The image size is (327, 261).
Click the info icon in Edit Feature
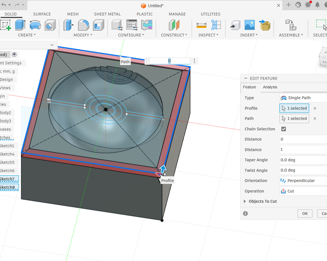(x=245, y=213)
